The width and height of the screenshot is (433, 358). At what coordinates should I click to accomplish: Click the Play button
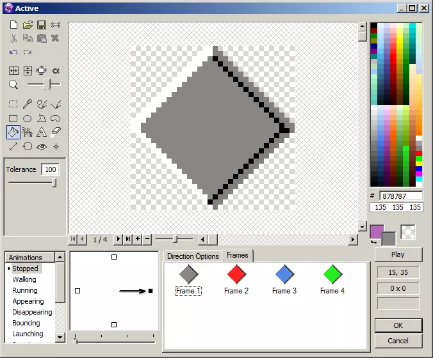(x=398, y=254)
